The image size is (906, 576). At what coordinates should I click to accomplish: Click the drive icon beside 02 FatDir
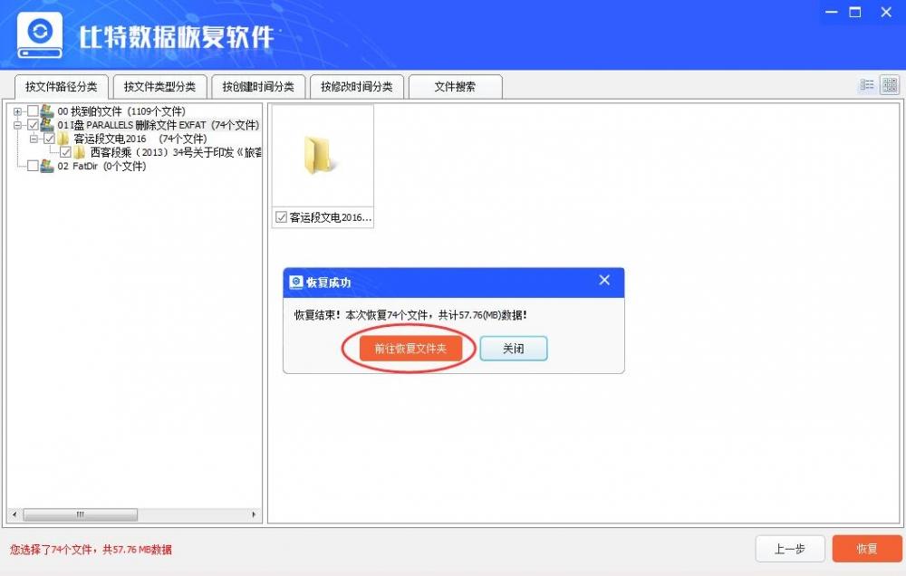tap(45, 165)
